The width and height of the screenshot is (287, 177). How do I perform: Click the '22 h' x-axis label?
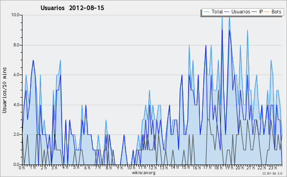coord(261,167)
